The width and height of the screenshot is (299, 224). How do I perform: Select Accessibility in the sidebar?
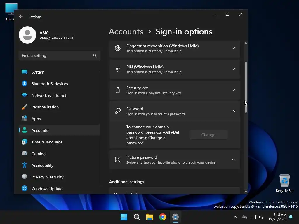coord(59,165)
